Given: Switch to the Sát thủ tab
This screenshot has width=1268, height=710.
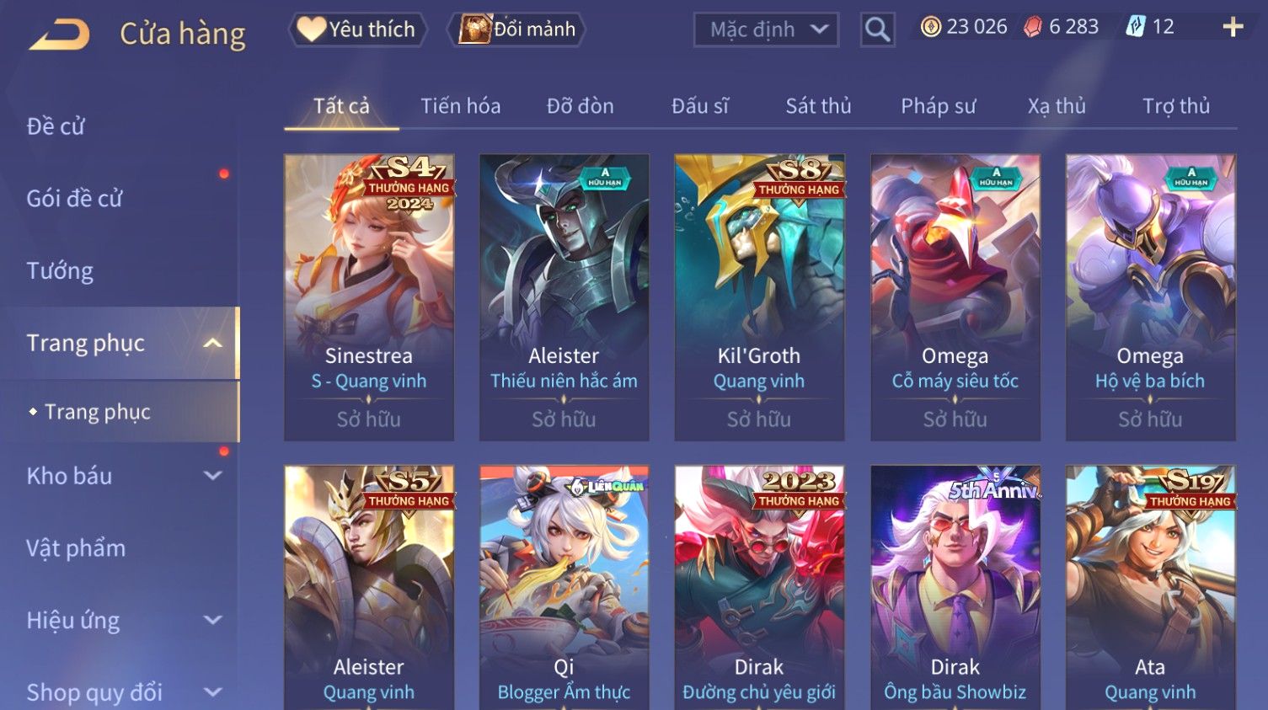Looking at the screenshot, I should coord(818,106).
